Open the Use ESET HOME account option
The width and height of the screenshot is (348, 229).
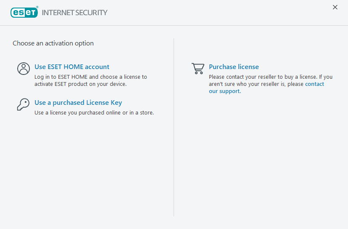point(72,67)
